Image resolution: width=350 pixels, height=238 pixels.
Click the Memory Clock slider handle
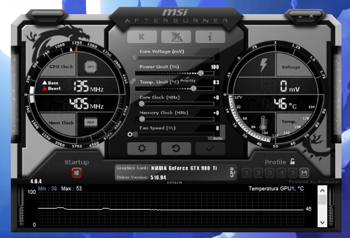[x=142, y=119]
